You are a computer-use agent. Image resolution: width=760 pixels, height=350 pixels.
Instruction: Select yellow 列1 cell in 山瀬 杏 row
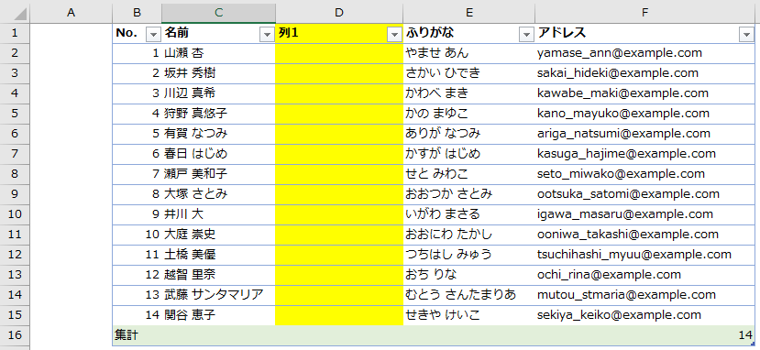(x=339, y=53)
